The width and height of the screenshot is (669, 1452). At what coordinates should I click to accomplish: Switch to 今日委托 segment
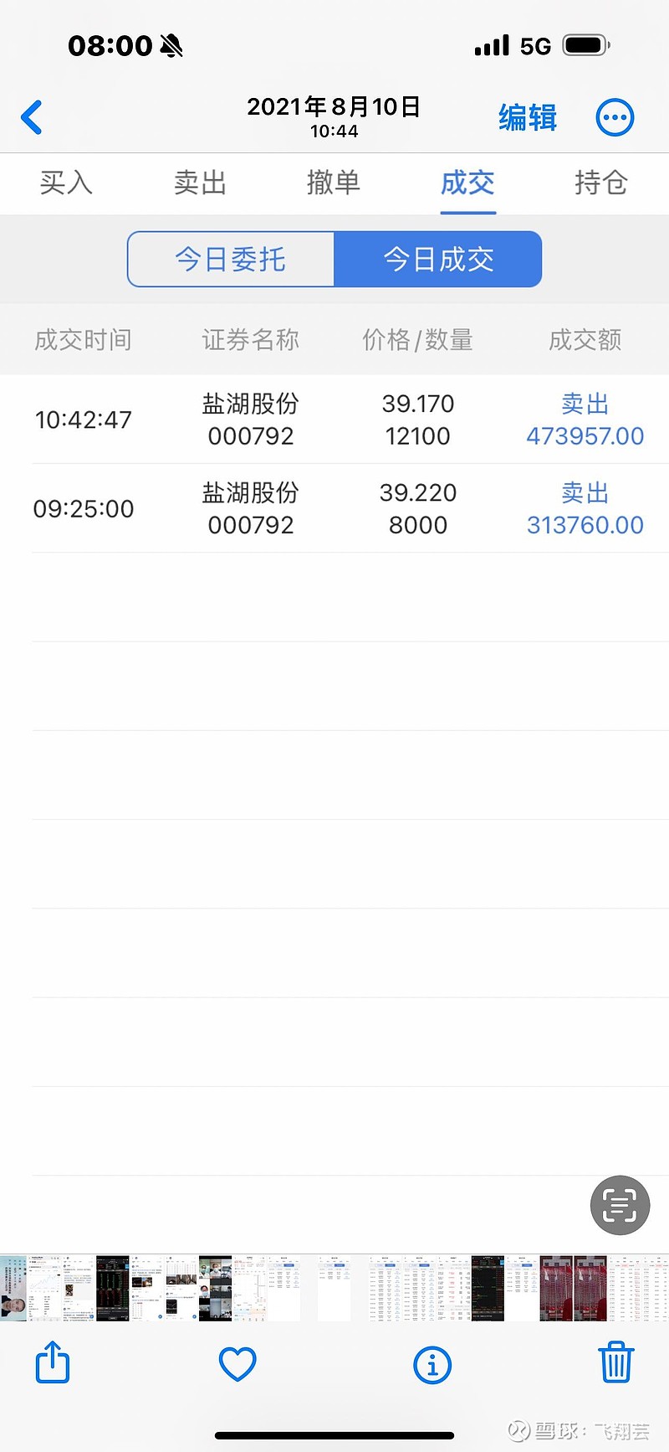tap(231, 260)
